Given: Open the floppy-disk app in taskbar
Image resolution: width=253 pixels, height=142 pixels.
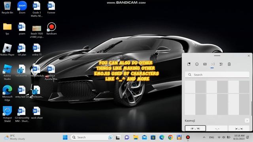Looking at the screenshot, I should click(179, 137).
